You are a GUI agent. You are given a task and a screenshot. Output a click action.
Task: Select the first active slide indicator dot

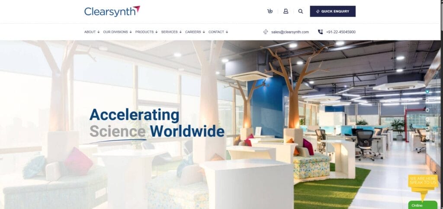427,92
